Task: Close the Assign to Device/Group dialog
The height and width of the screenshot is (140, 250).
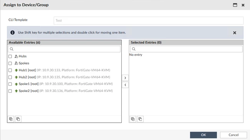Action: pos(243,5)
